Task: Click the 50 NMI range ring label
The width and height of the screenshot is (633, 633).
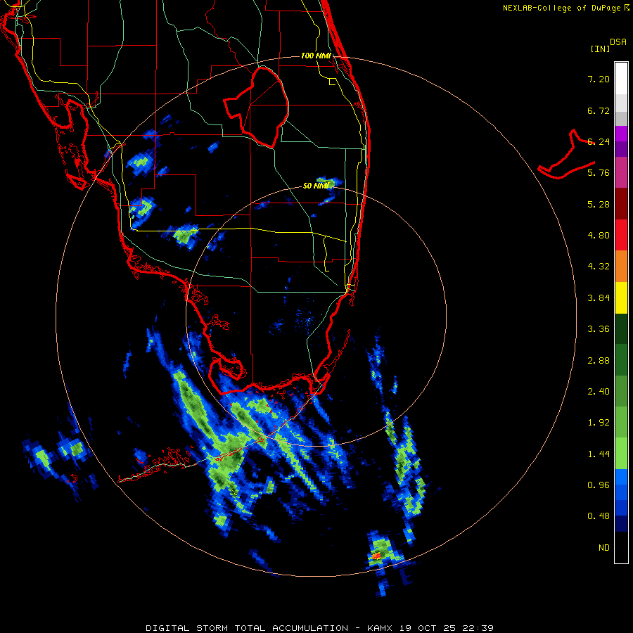Action: click(316, 186)
